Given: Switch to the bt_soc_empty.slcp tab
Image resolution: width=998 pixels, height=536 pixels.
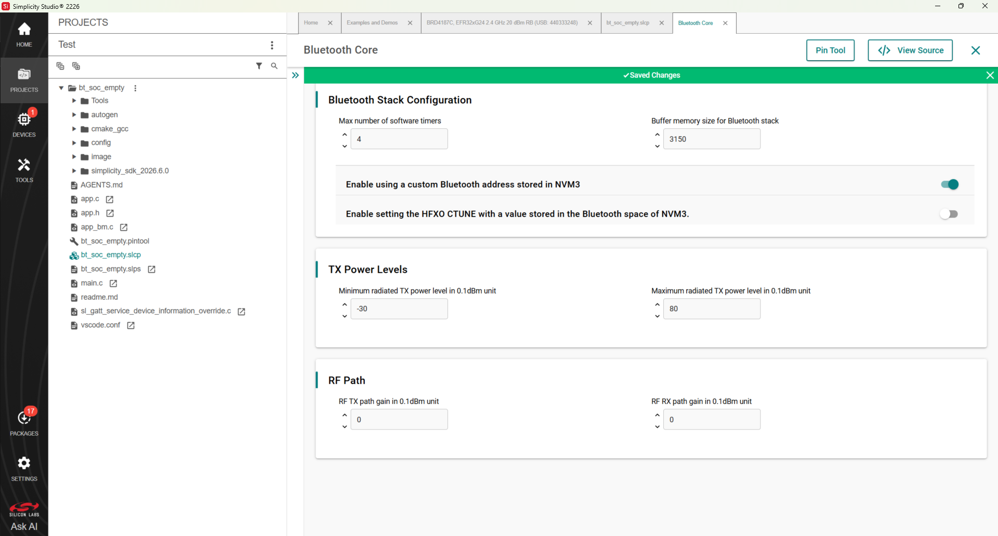Looking at the screenshot, I should click(x=628, y=23).
